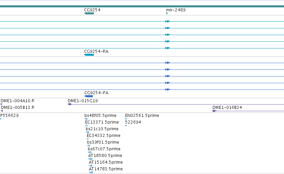The image size is (284, 174).
Task: Click the AT18580.5prime text label
Action: [x=105, y=156]
